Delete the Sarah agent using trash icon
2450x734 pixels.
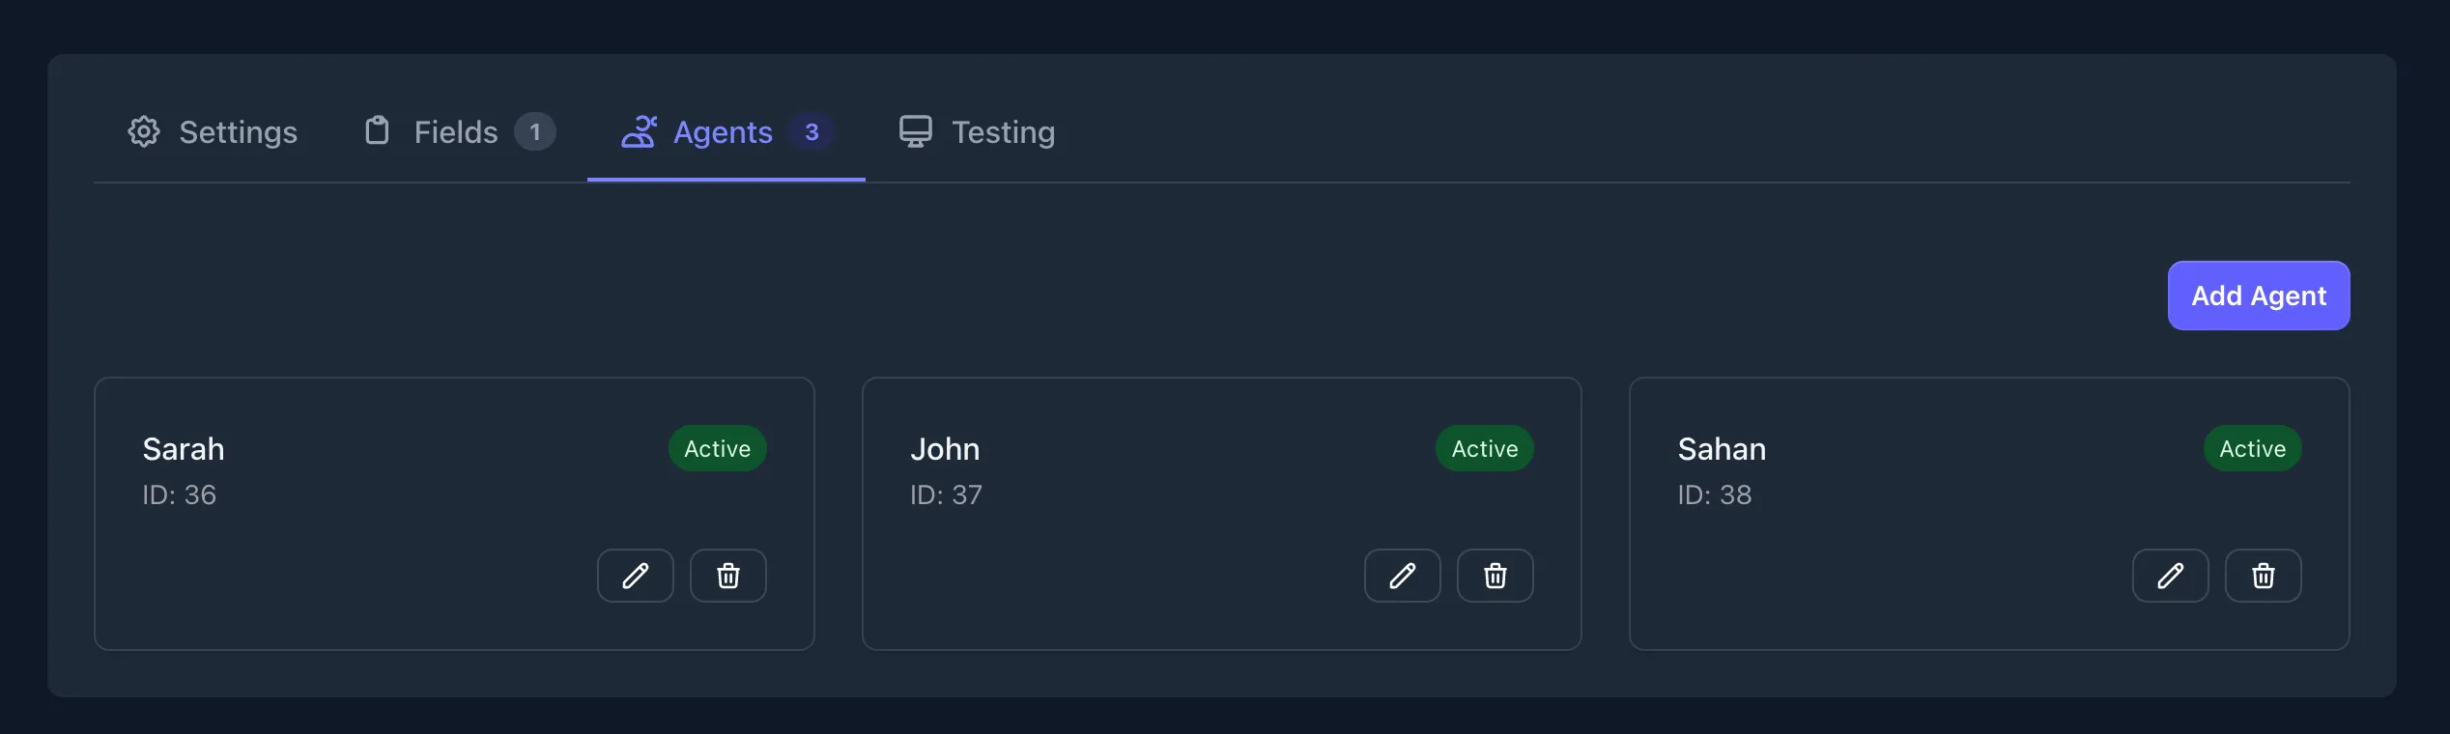(x=727, y=576)
